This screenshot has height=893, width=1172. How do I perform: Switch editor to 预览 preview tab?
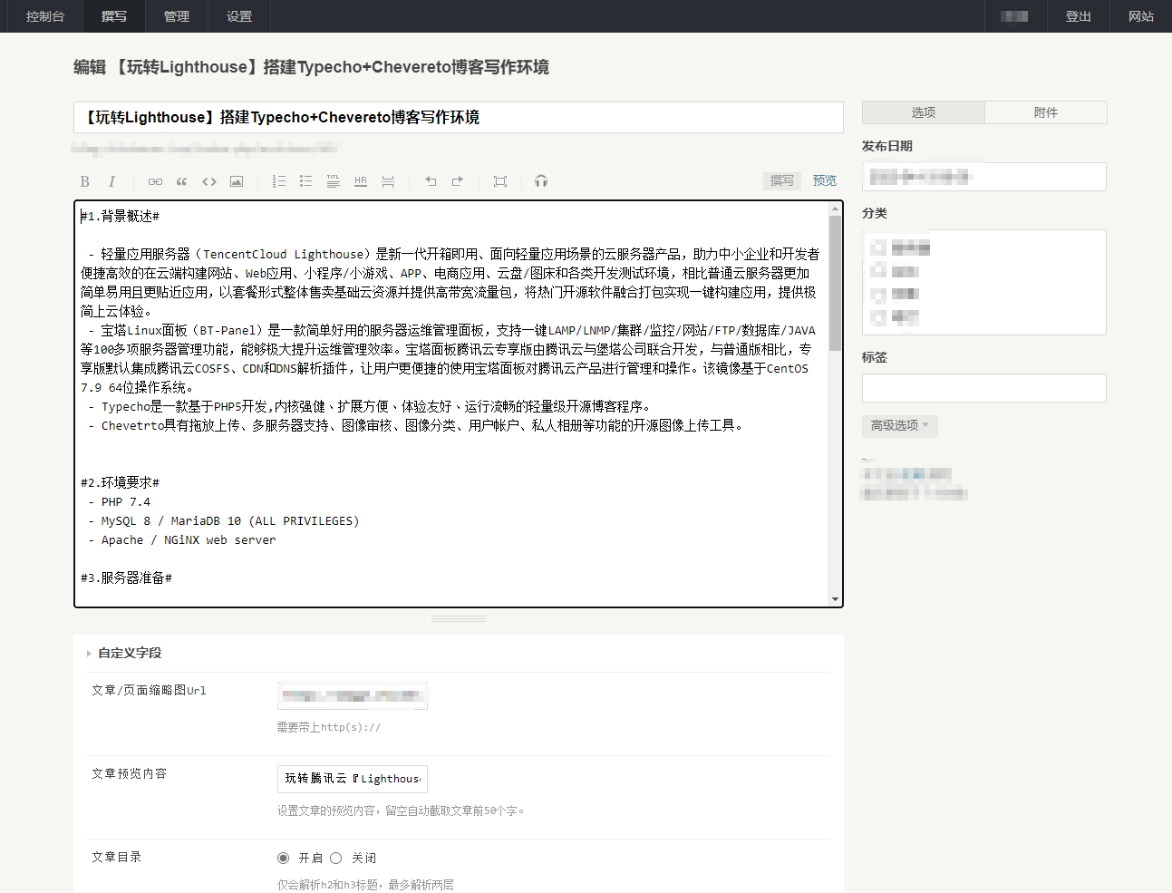pyautogui.click(x=825, y=180)
